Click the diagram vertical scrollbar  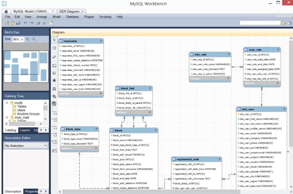[x=291, y=94]
